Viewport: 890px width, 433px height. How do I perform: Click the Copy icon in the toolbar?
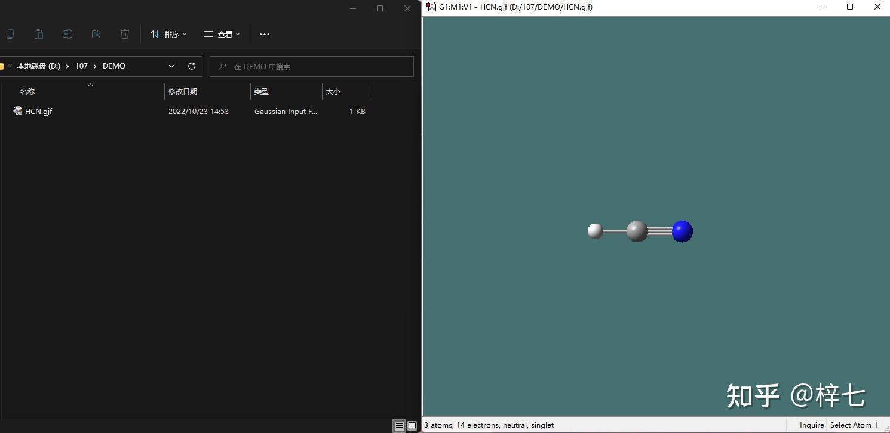pyautogui.click(x=10, y=34)
